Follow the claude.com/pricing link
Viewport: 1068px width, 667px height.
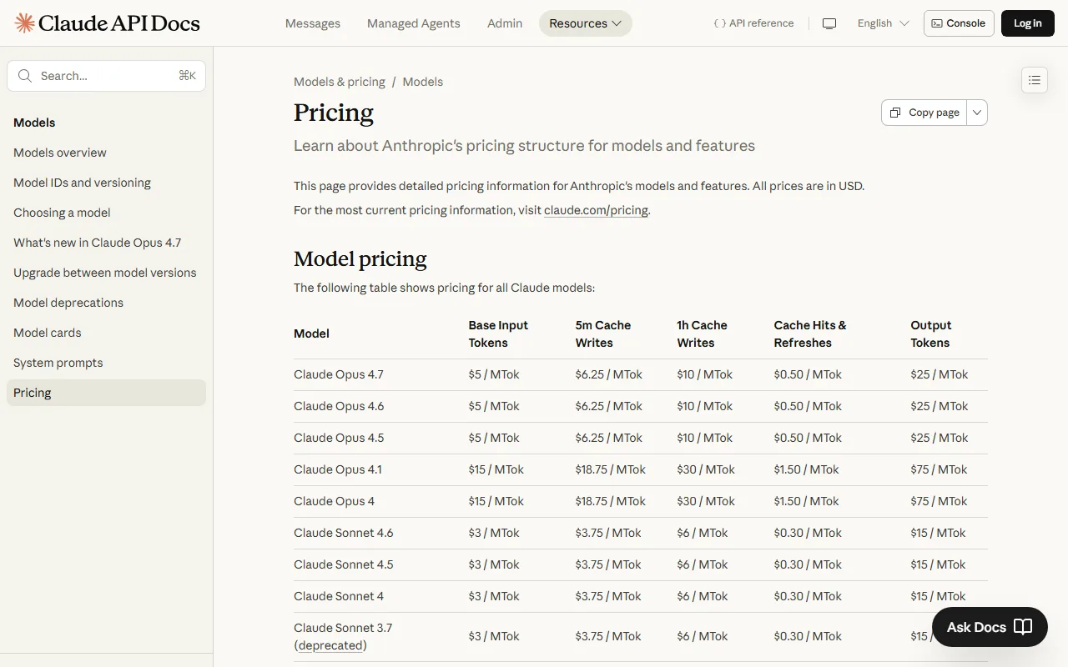pos(596,210)
